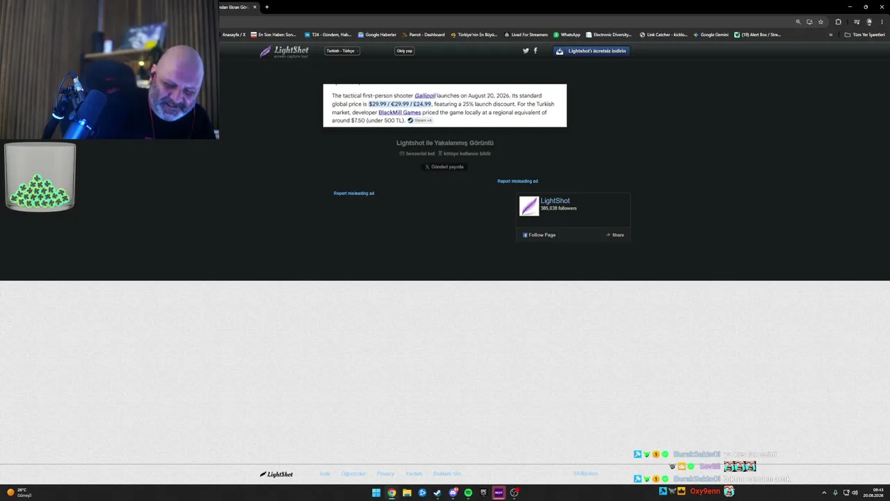Open the footer Öğreticiler link
This screenshot has height=501, width=890.
point(353,474)
